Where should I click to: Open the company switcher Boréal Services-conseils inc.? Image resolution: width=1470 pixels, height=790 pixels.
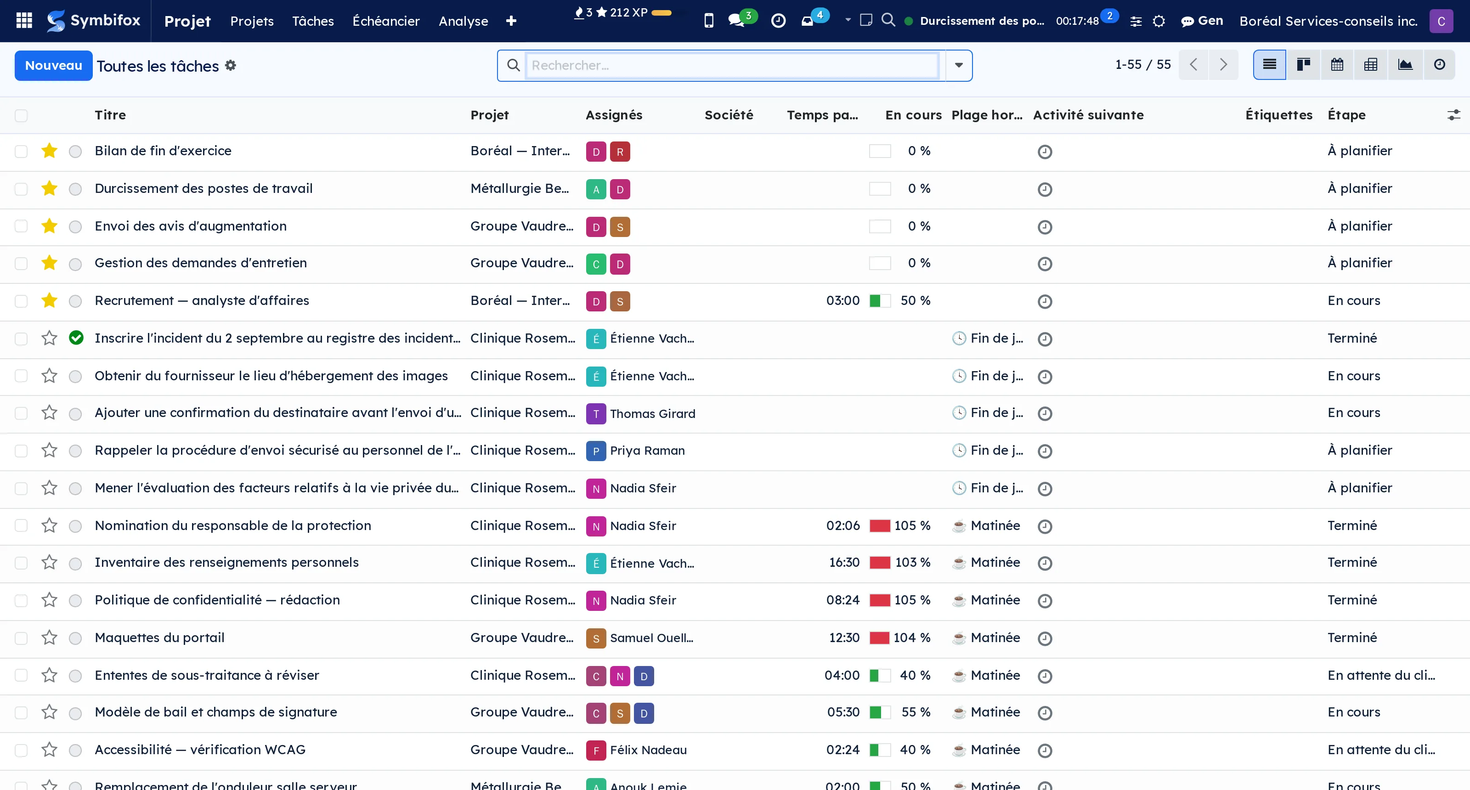pos(1329,21)
